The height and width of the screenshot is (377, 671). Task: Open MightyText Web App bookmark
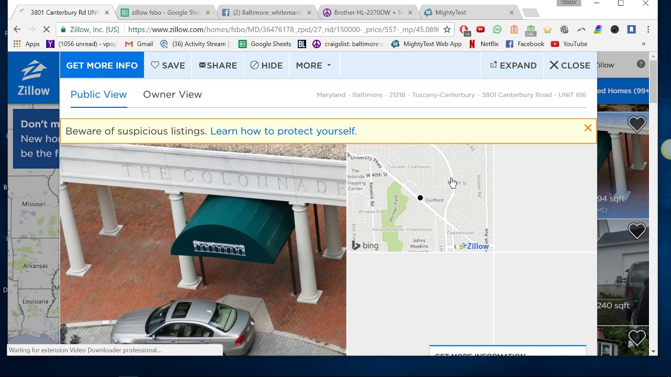click(426, 44)
